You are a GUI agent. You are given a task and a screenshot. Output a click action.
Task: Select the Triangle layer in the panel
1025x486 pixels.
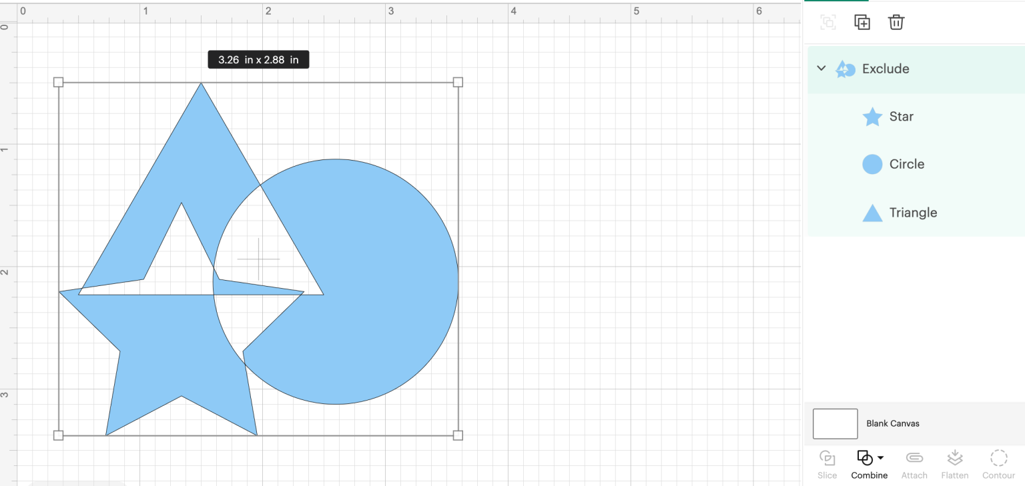click(913, 212)
